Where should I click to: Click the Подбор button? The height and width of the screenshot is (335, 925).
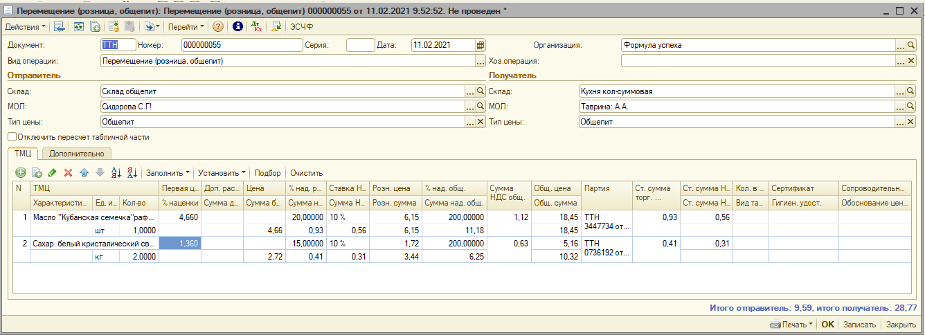click(x=268, y=172)
